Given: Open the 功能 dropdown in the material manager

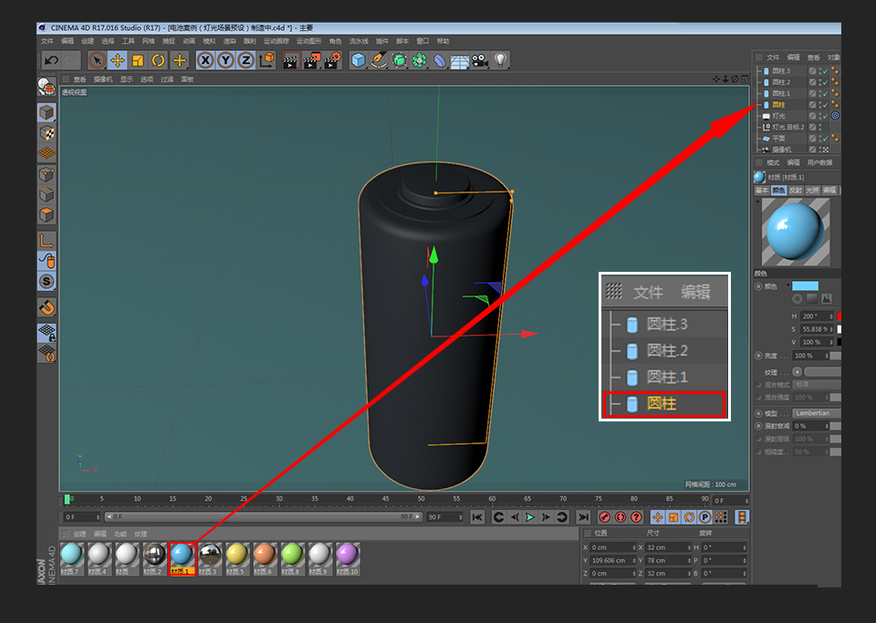Looking at the screenshot, I should point(121,534).
